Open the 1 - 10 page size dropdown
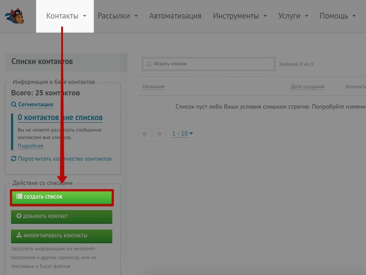 [182, 133]
